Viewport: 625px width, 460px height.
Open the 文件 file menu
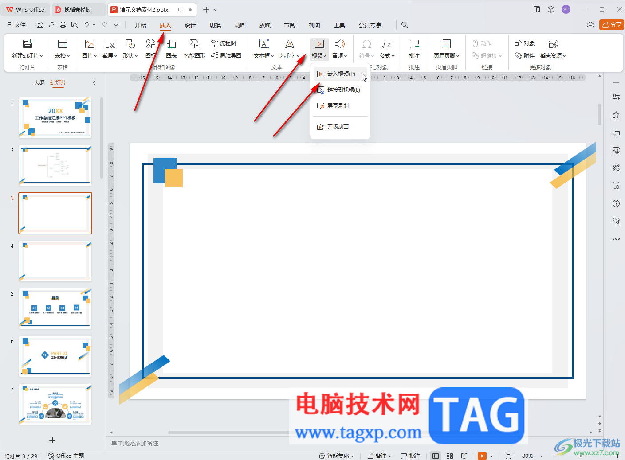pyautogui.click(x=16, y=25)
